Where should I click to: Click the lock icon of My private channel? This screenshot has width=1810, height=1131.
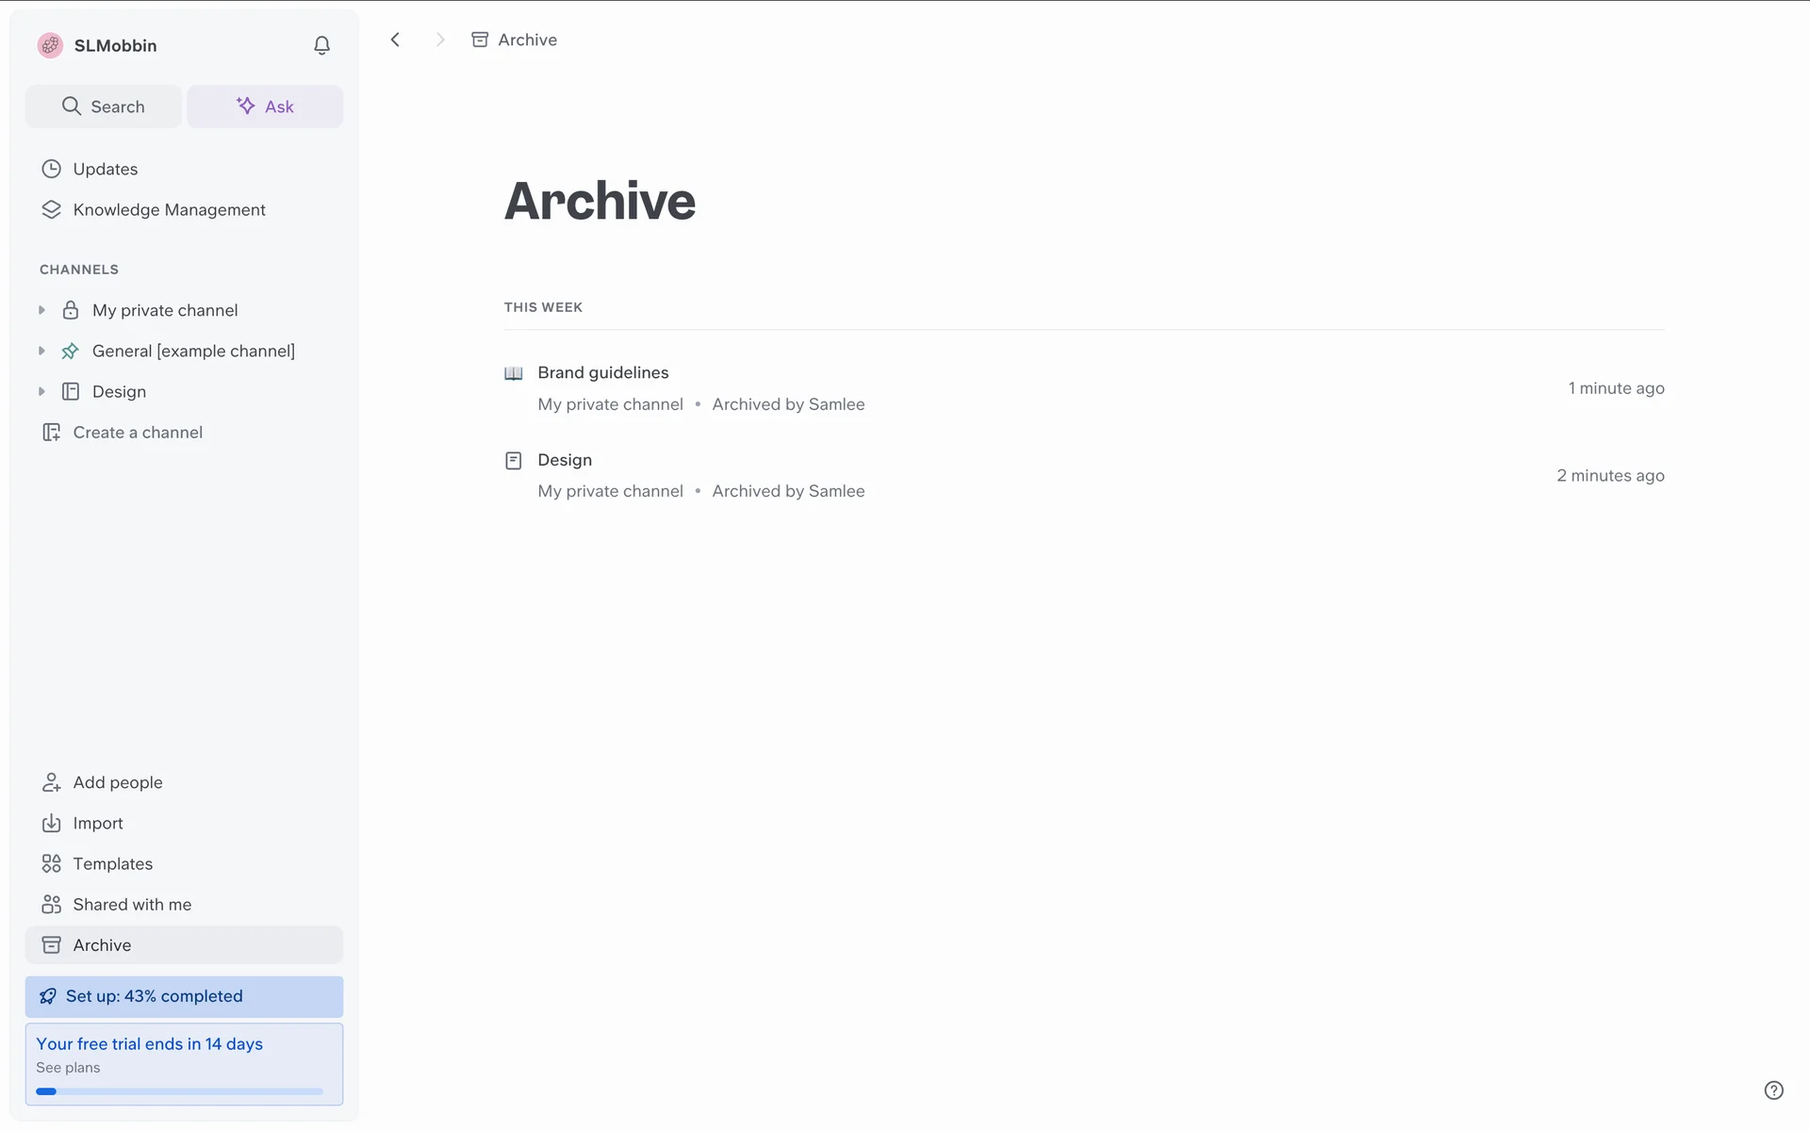(71, 310)
